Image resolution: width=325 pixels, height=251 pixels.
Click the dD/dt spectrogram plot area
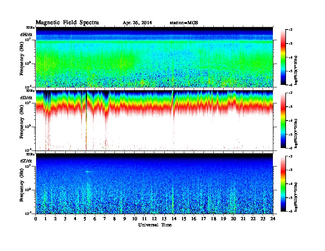pyautogui.click(x=154, y=120)
